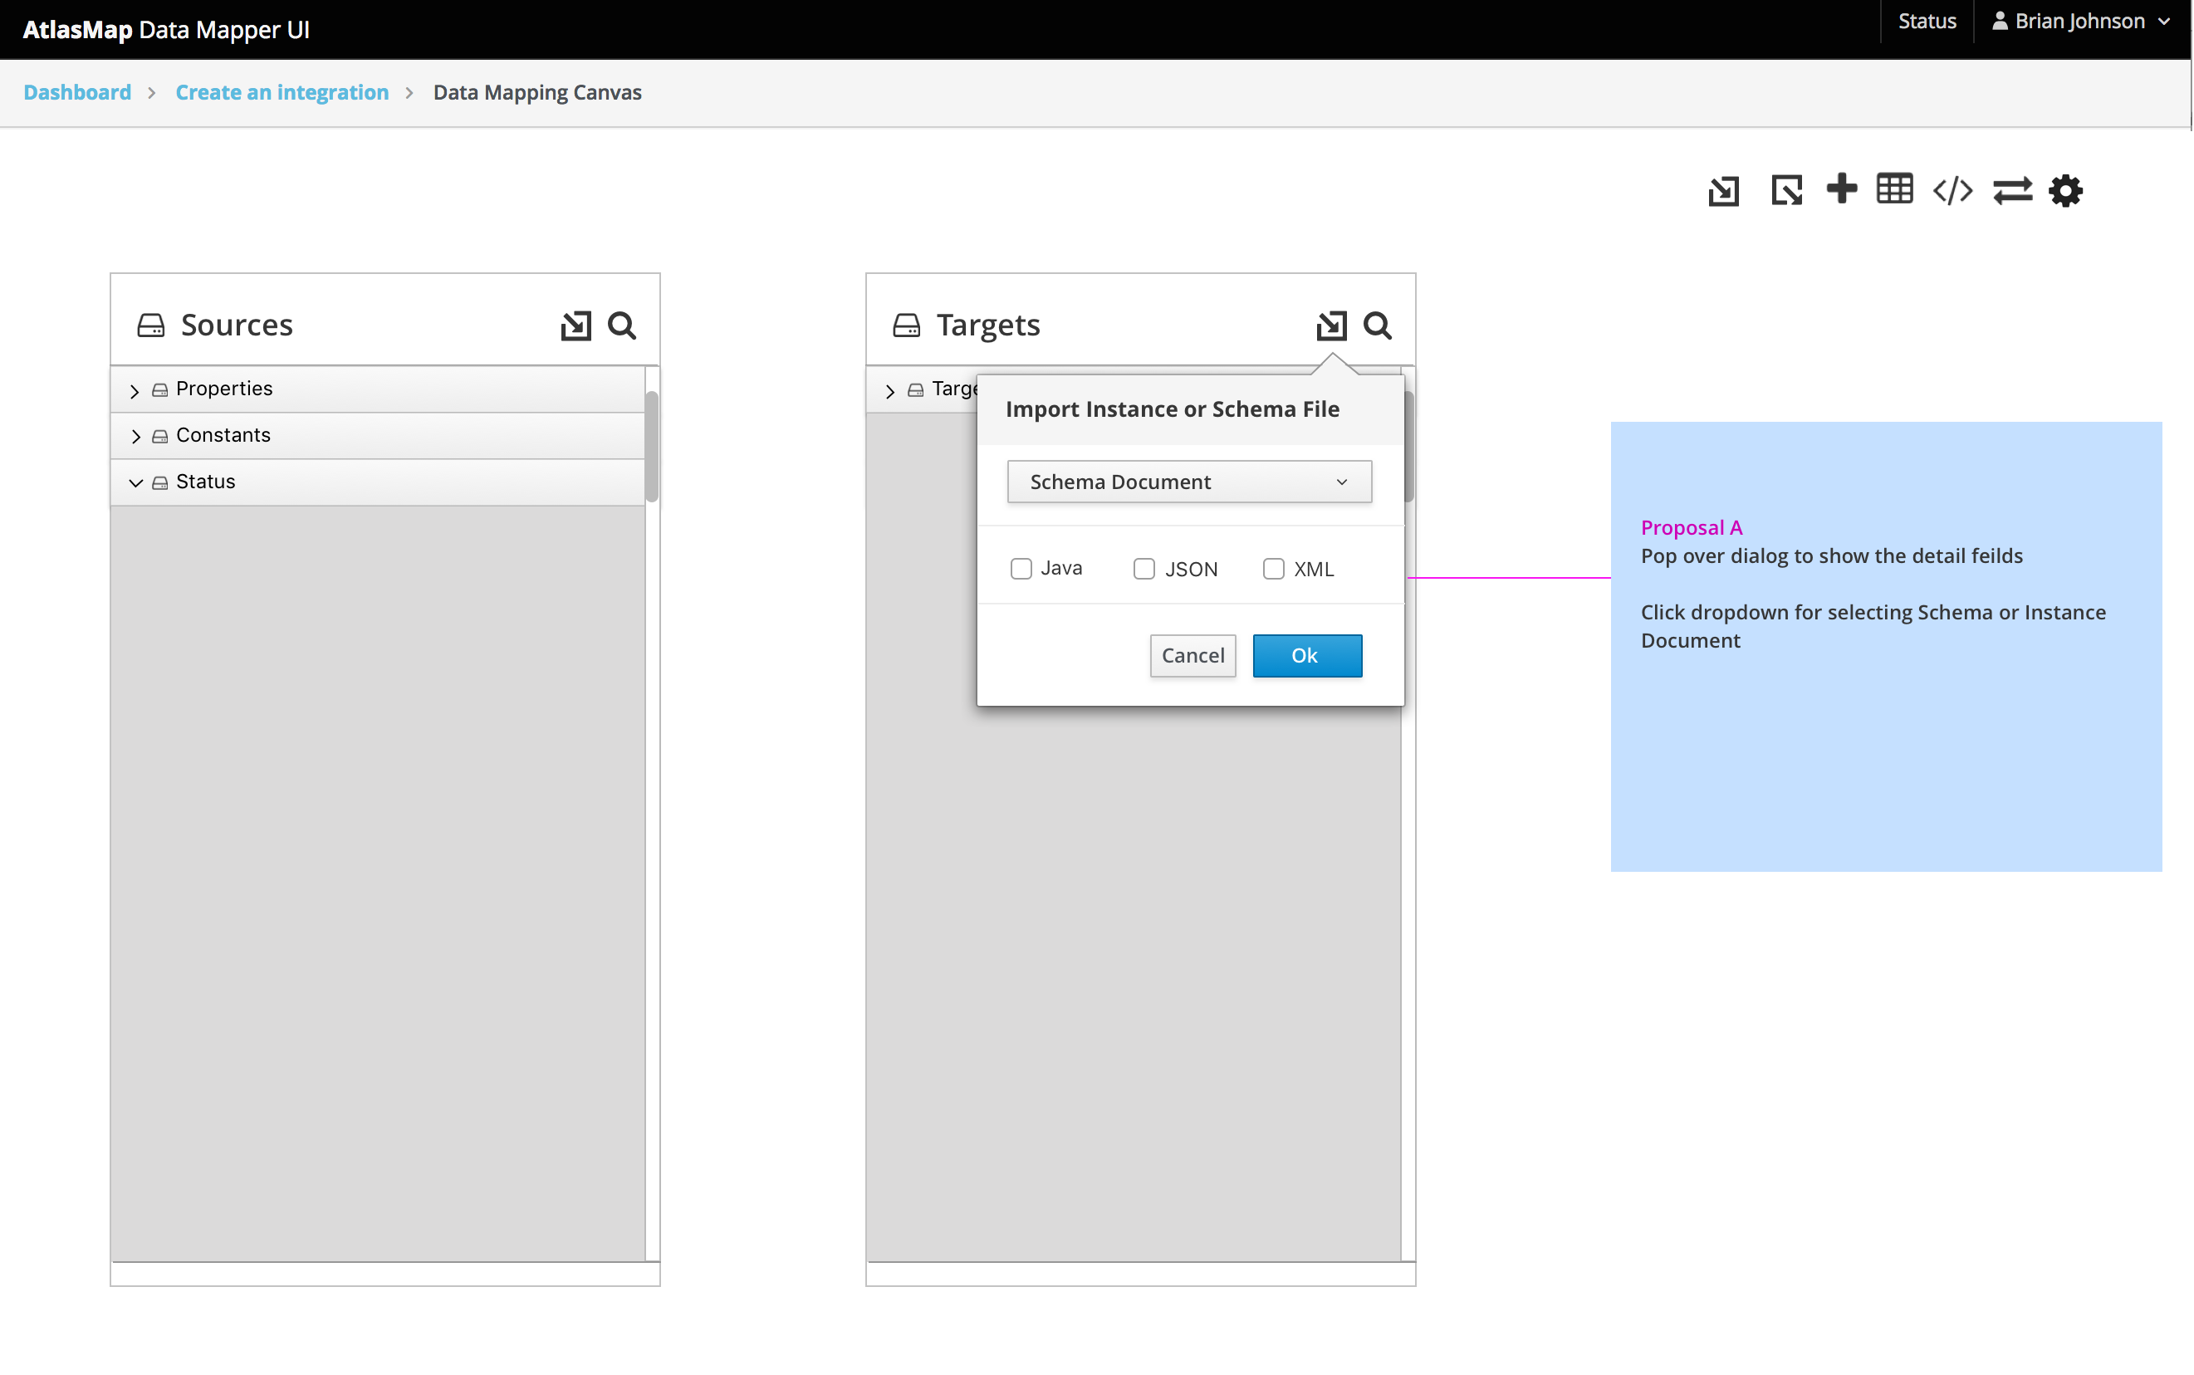Expand the Properties section in Sources

(x=135, y=389)
